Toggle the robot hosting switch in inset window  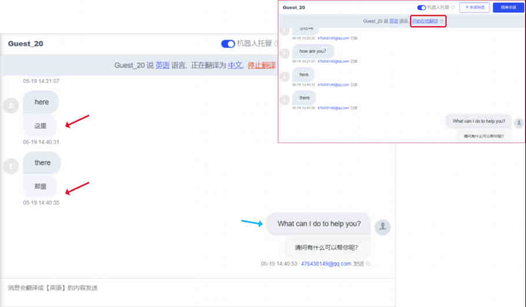[x=421, y=8]
